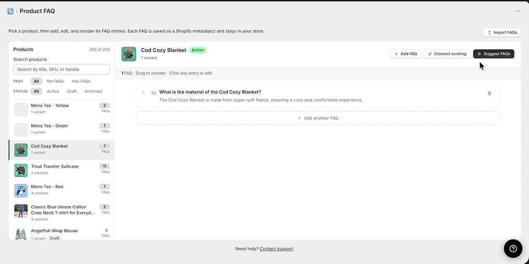Filter products by Archived status
529x264 pixels.
pos(93,91)
